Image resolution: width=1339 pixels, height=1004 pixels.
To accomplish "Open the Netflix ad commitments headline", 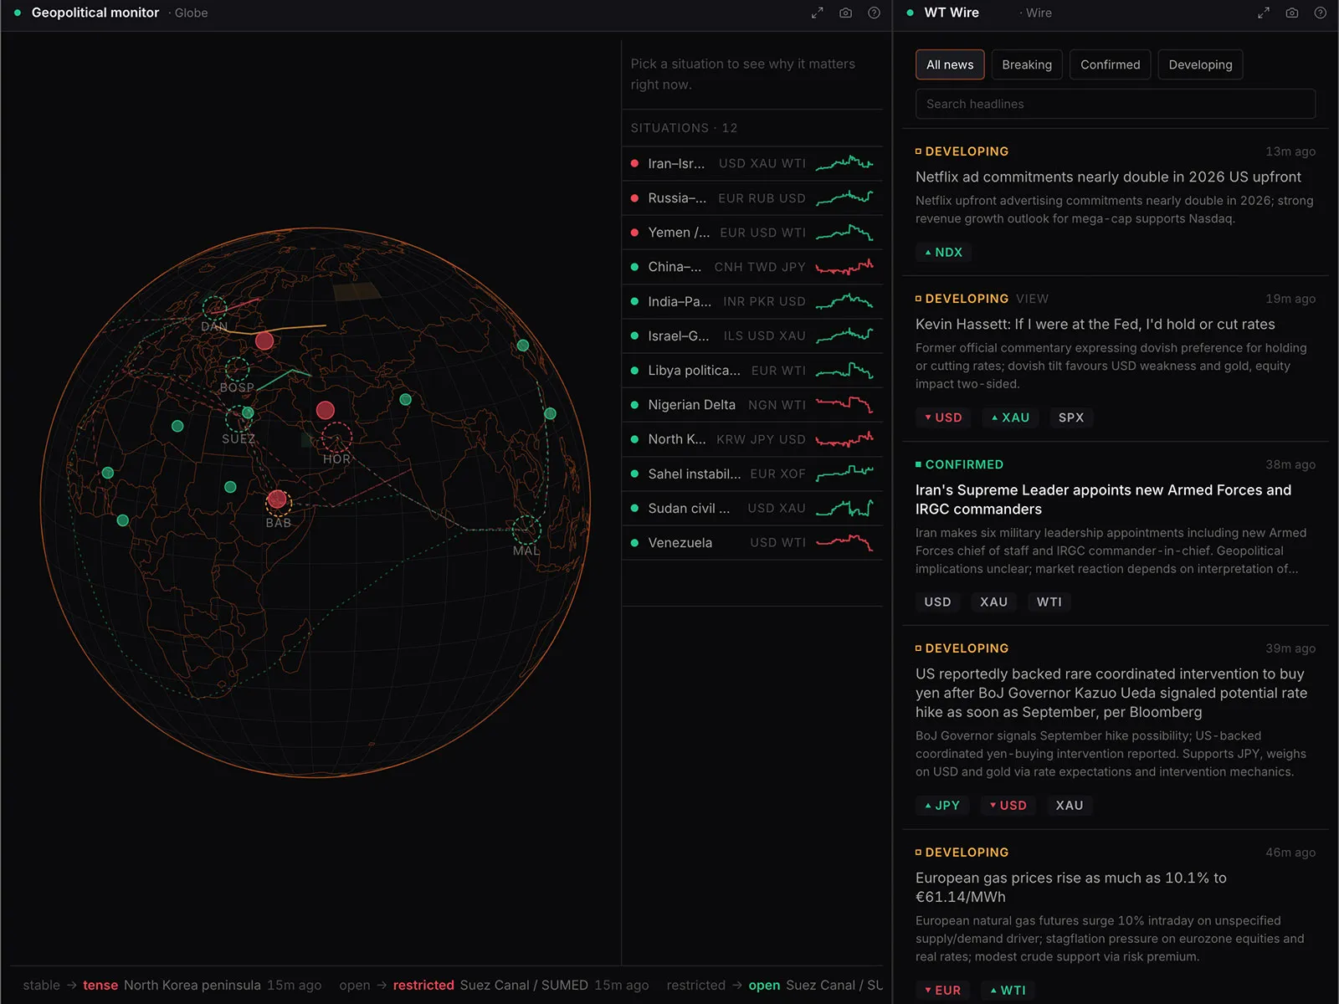I will tap(1108, 177).
